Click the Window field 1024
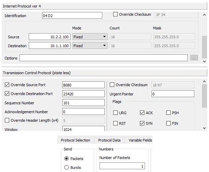 (83, 129)
